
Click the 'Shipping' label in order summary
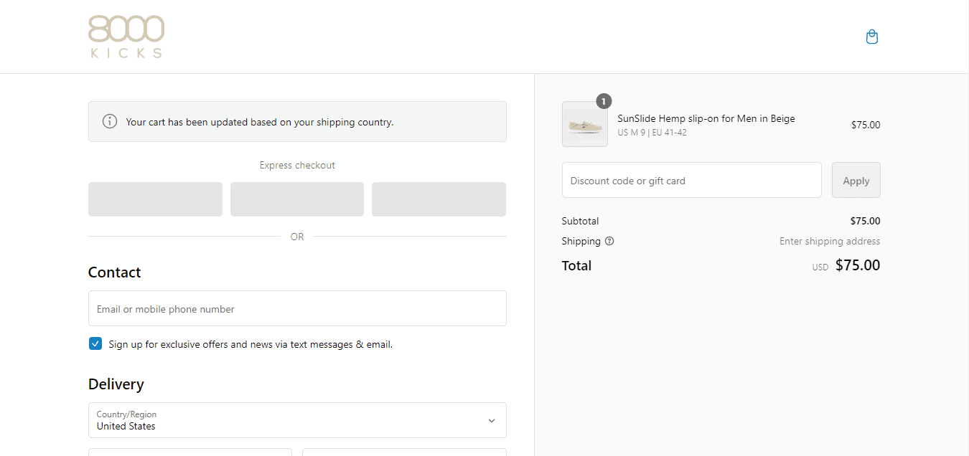pyautogui.click(x=581, y=241)
